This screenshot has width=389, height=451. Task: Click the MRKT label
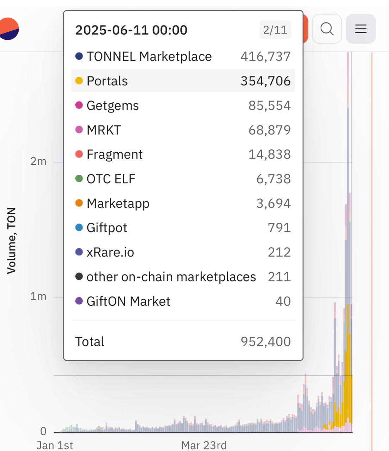[104, 130]
